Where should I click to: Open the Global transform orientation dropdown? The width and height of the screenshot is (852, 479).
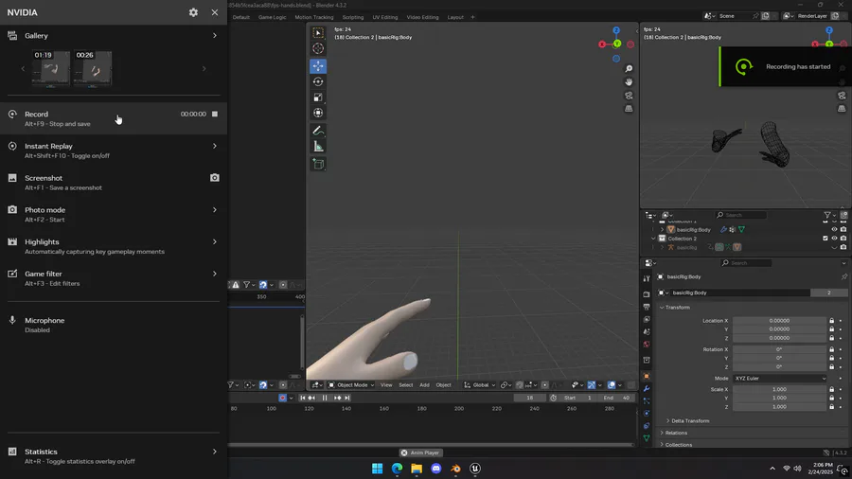[479, 385]
